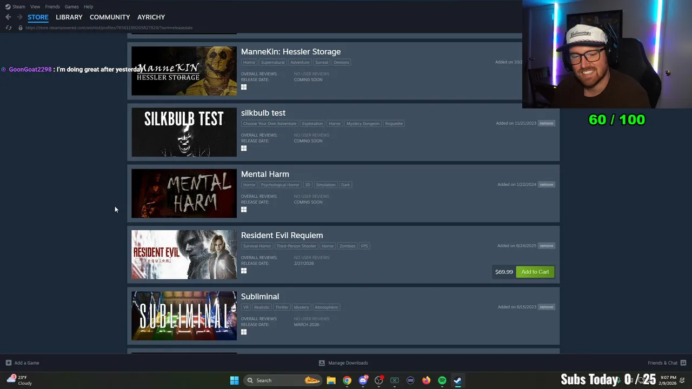Select the Survival Horror tag
Screen dimensions: 692x389
pyautogui.click(x=257, y=246)
